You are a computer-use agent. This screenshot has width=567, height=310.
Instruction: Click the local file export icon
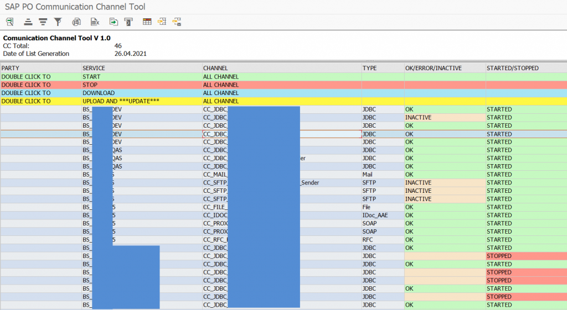(x=114, y=22)
